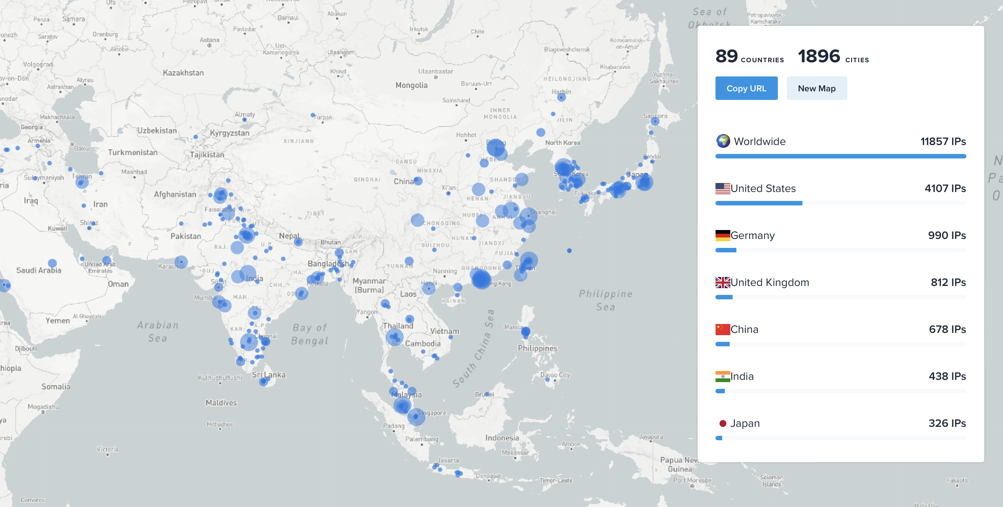Click the India flag icon

(722, 377)
